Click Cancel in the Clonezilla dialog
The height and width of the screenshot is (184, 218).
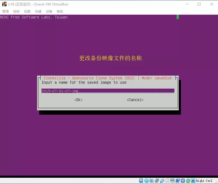click(x=135, y=100)
